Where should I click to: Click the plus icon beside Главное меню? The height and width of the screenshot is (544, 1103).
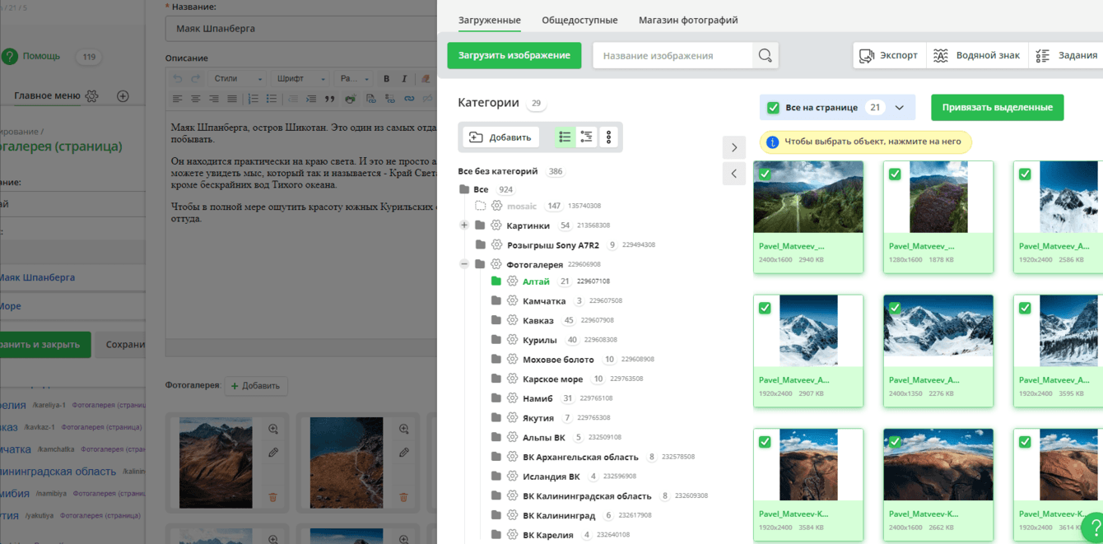tap(123, 96)
